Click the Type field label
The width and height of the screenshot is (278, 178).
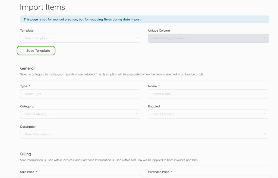click(x=24, y=86)
